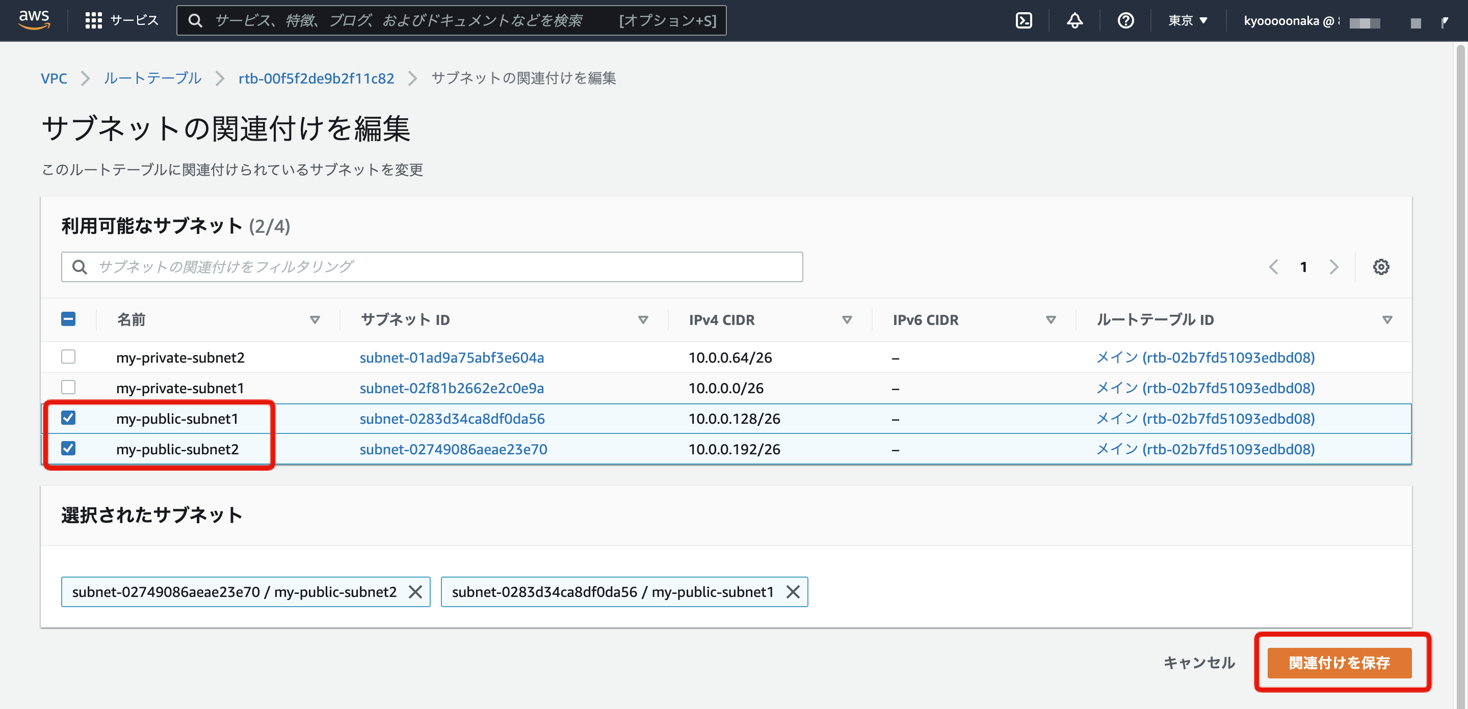Image resolution: width=1468 pixels, height=709 pixels.
Task: Open main route table link for my-private-subnet2
Action: 1205,358
